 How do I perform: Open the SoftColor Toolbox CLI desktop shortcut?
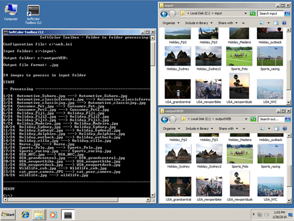point(33,15)
